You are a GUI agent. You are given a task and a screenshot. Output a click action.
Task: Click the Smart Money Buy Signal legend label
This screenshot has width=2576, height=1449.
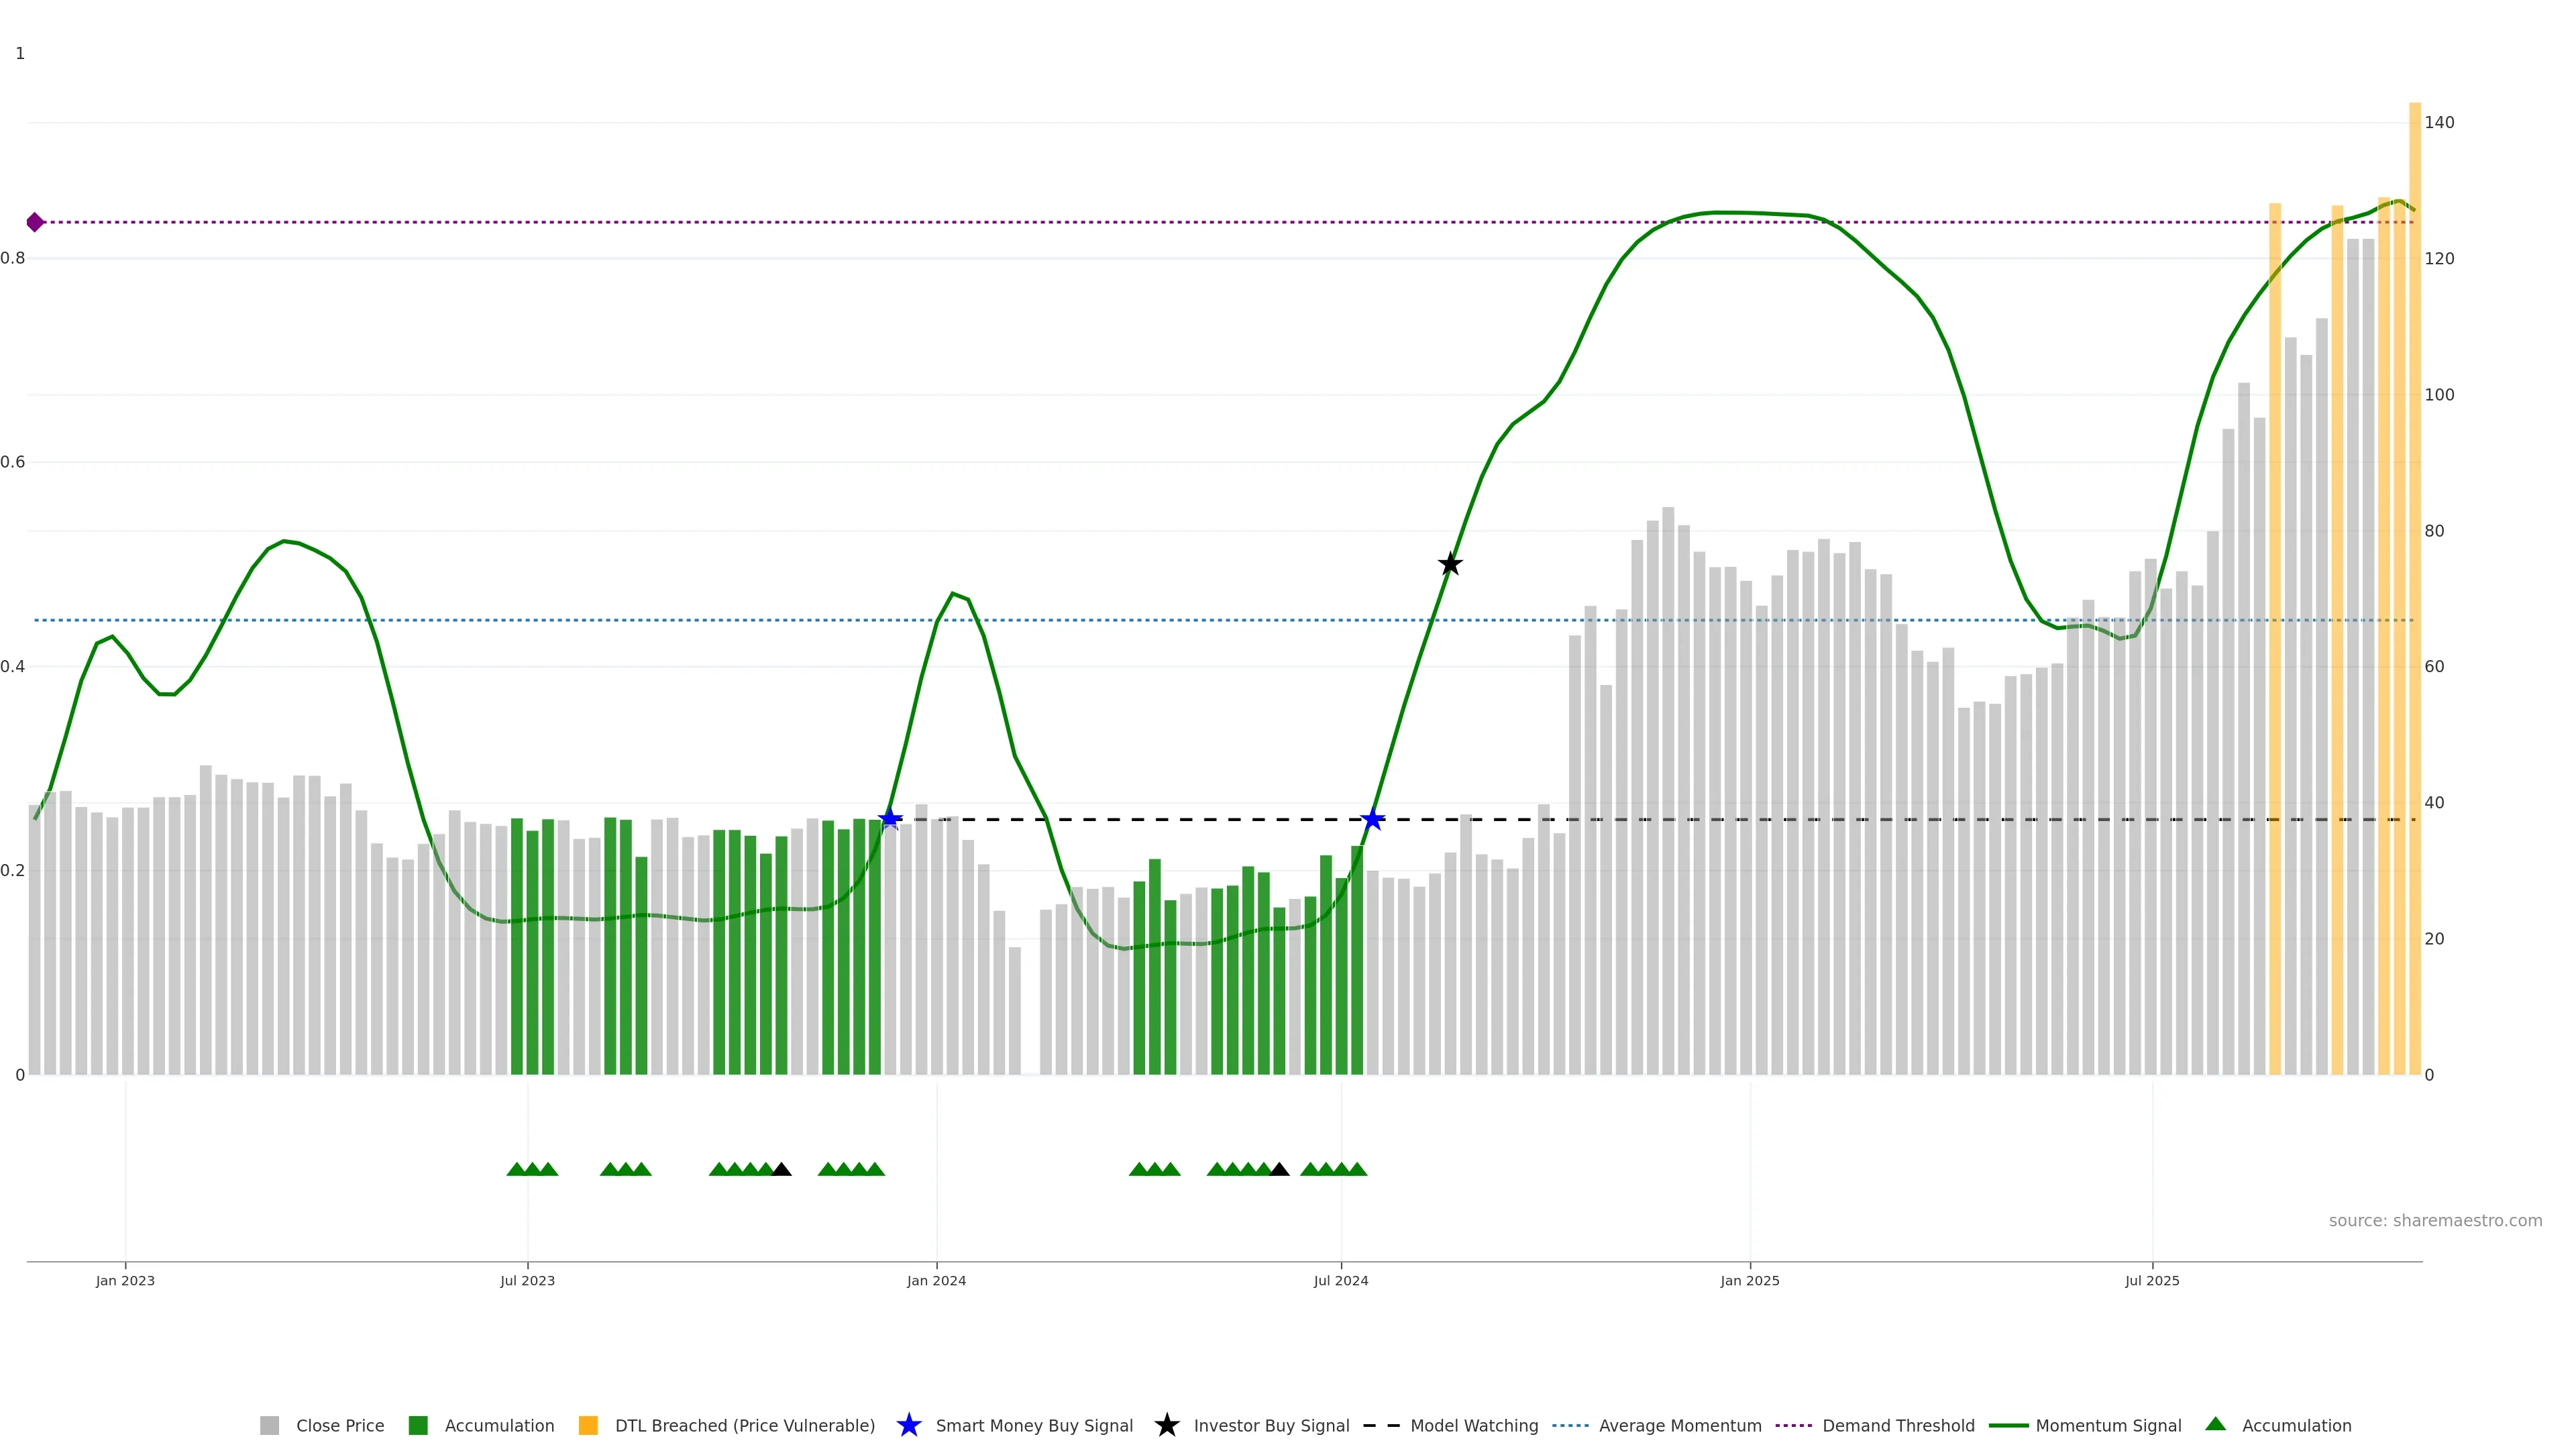[x=1034, y=1425]
